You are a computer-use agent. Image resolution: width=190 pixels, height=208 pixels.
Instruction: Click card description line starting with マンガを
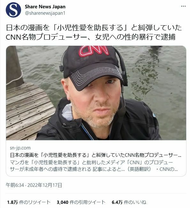tap(91, 162)
